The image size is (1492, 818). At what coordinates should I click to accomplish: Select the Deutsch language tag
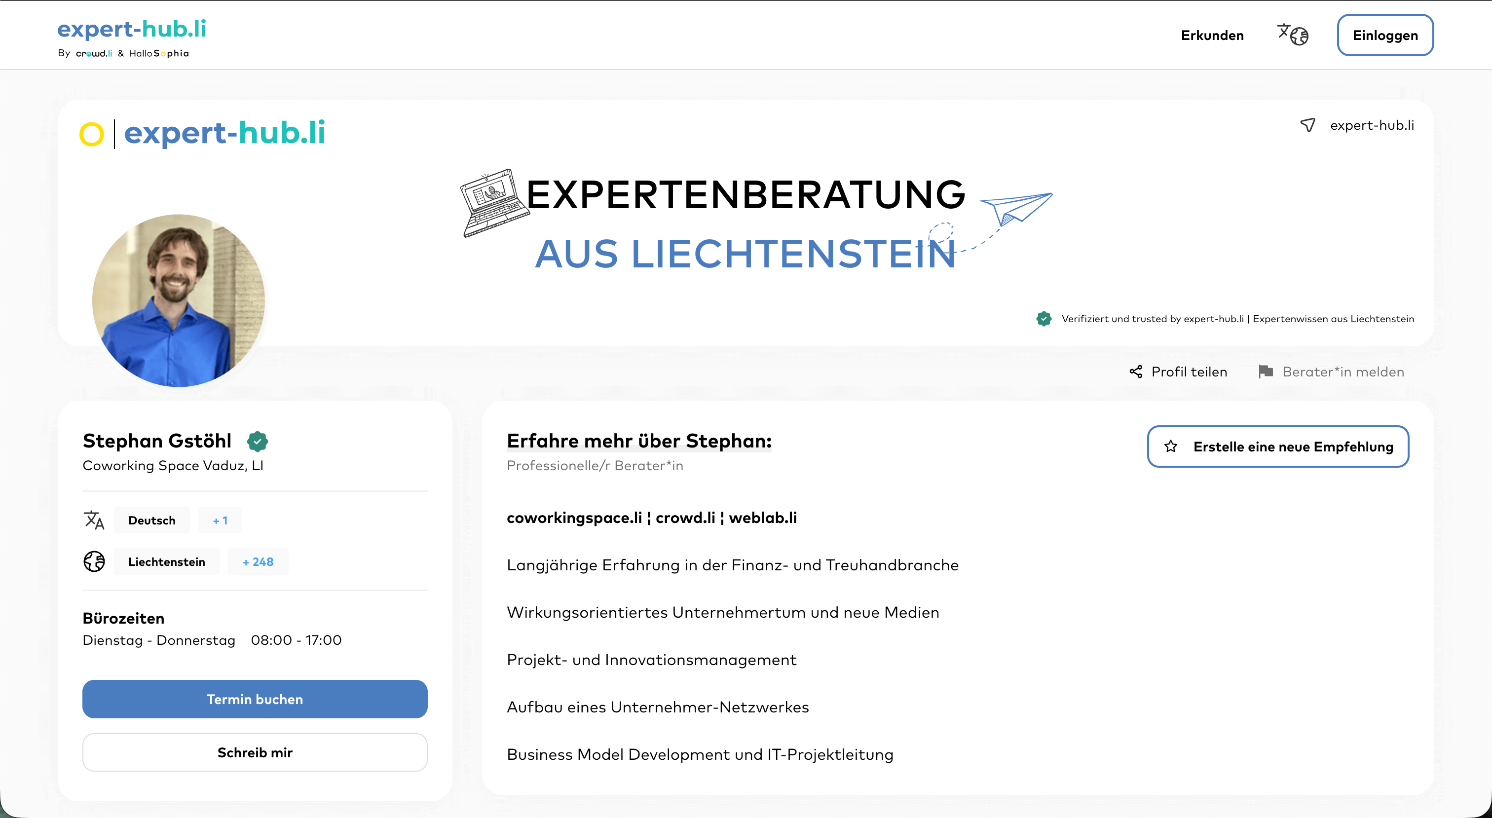coord(152,520)
